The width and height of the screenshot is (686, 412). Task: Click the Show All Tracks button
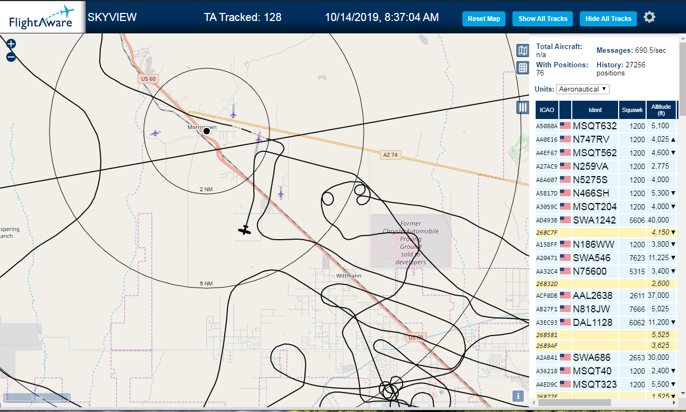pos(543,18)
